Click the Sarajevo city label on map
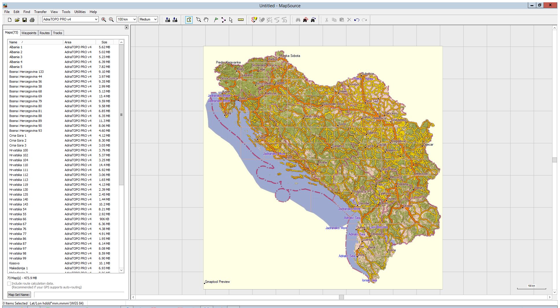560x308 pixels. coord(338,146)
